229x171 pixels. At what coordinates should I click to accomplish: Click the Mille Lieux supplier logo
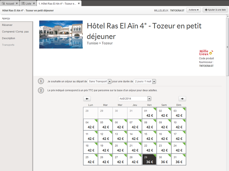point(206,52)
